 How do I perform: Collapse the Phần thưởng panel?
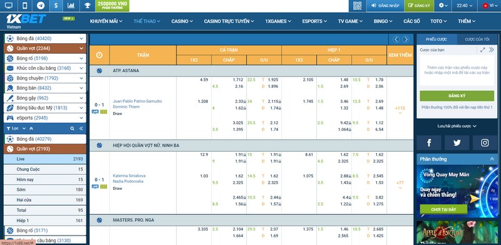[492, 159]
